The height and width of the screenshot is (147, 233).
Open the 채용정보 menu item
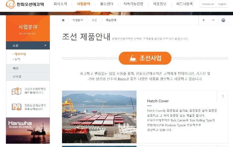point(160,4)
